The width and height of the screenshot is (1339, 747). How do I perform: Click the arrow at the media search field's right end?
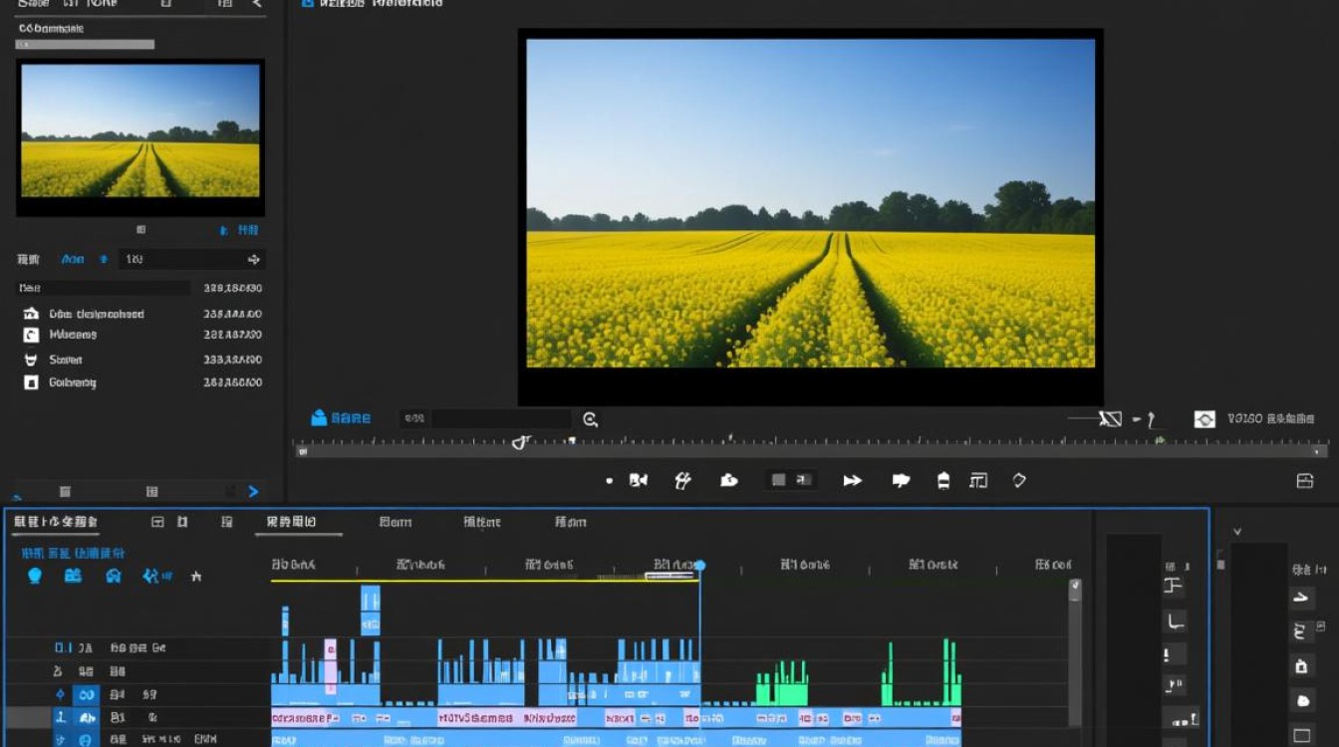[x=254, y=260]
